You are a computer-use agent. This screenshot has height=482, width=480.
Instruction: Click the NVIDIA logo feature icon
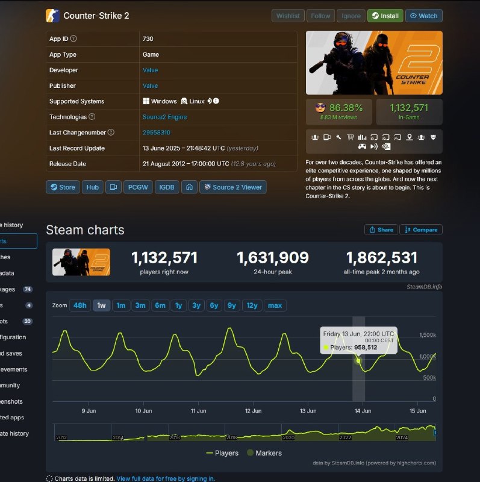click(387, 146)
